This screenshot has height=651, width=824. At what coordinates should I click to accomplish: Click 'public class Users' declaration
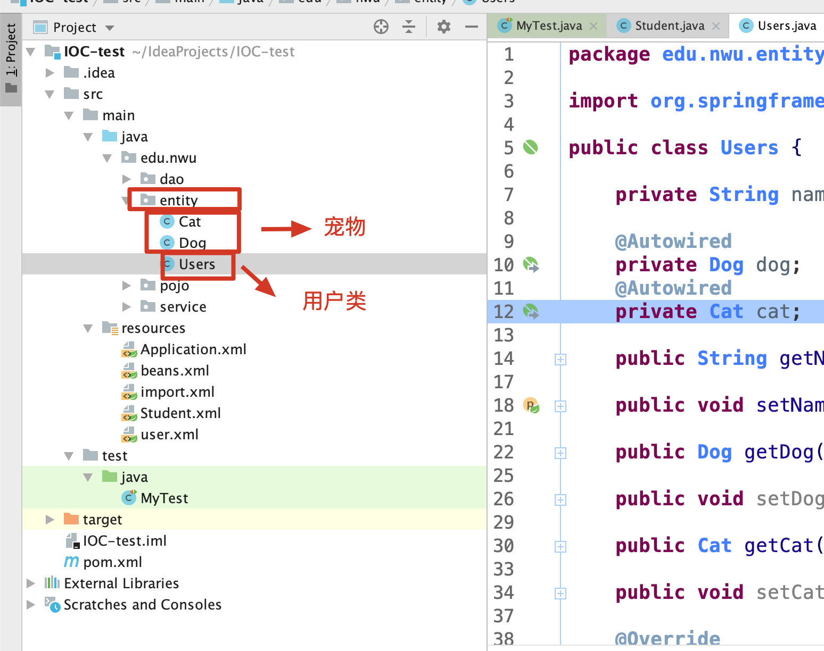[x=673, y=147]
